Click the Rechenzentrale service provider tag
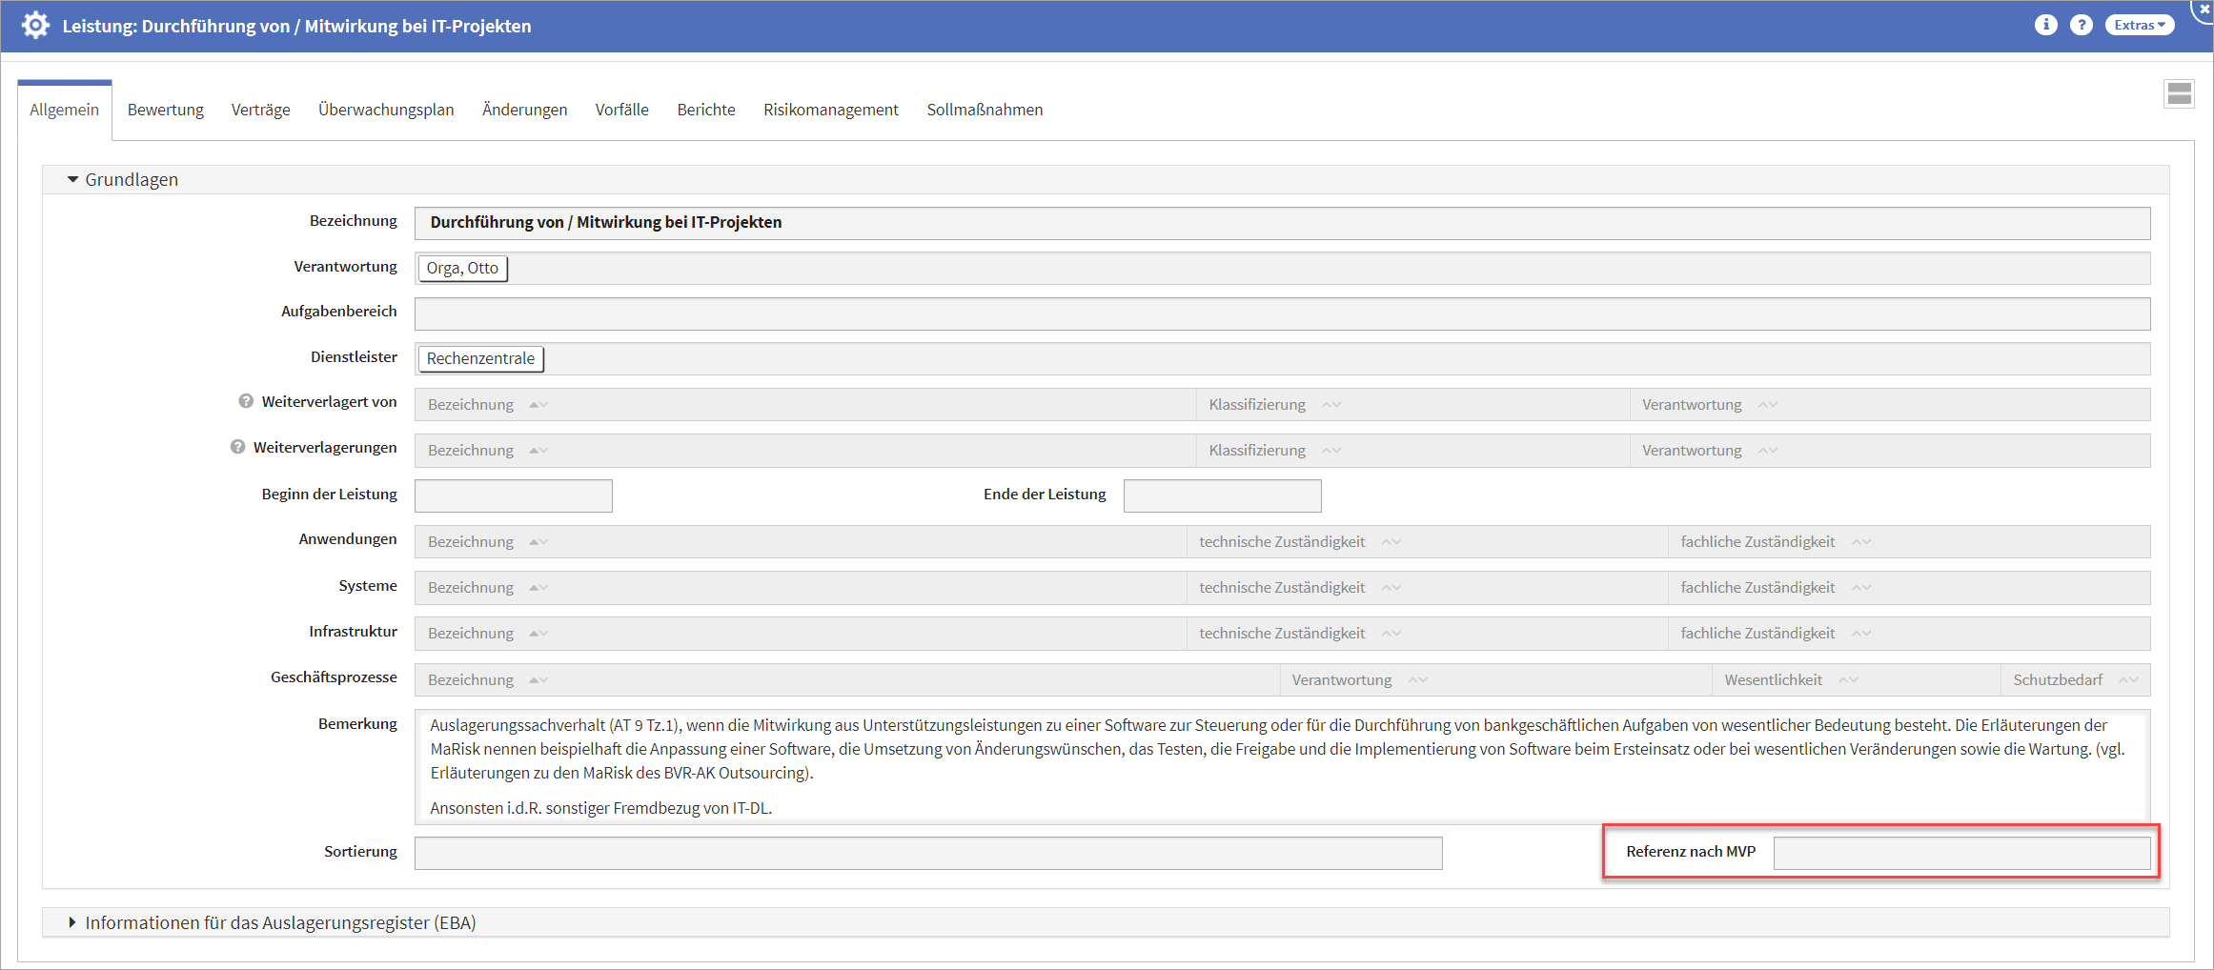The width and height of the screenshot is (2214, 970). [480, 359]
